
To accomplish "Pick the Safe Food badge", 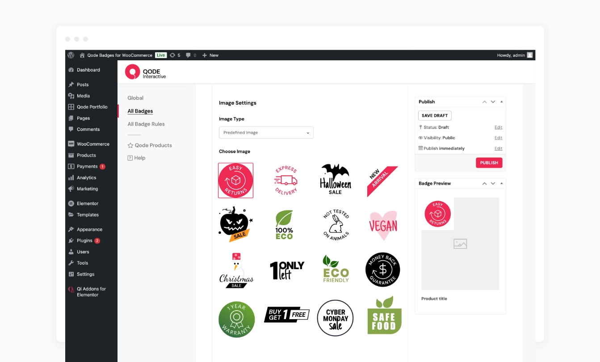I will 384,315.
